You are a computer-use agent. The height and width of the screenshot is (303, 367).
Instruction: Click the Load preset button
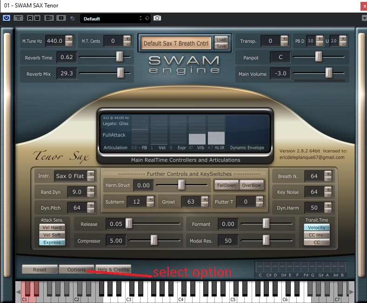coord(221,40)
